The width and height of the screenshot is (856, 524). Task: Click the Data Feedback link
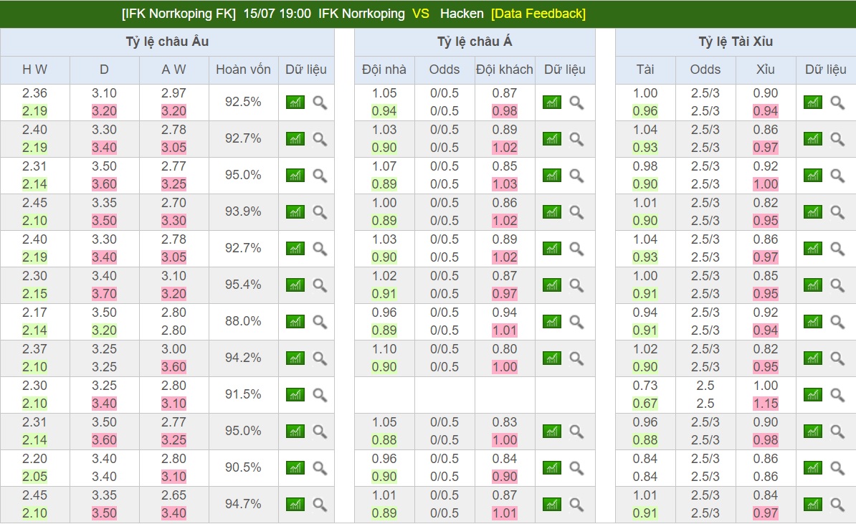click(538, 14)
